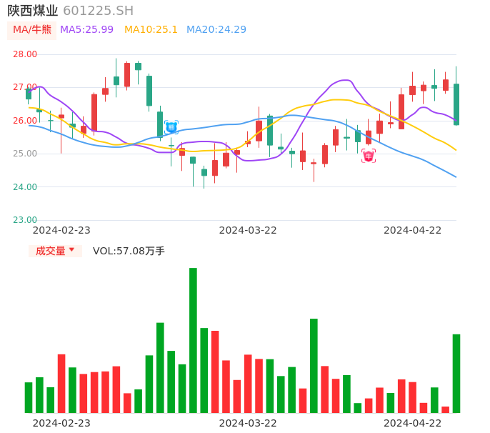Toggle the MA10:25.1 legend label
490x433 pixels.
click(x=151, y=29)
